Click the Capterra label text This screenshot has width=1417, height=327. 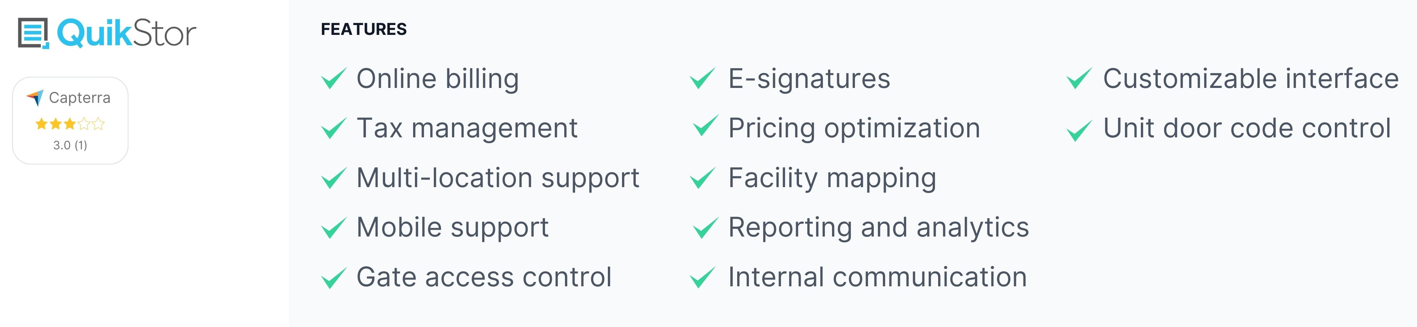[80, 98]
